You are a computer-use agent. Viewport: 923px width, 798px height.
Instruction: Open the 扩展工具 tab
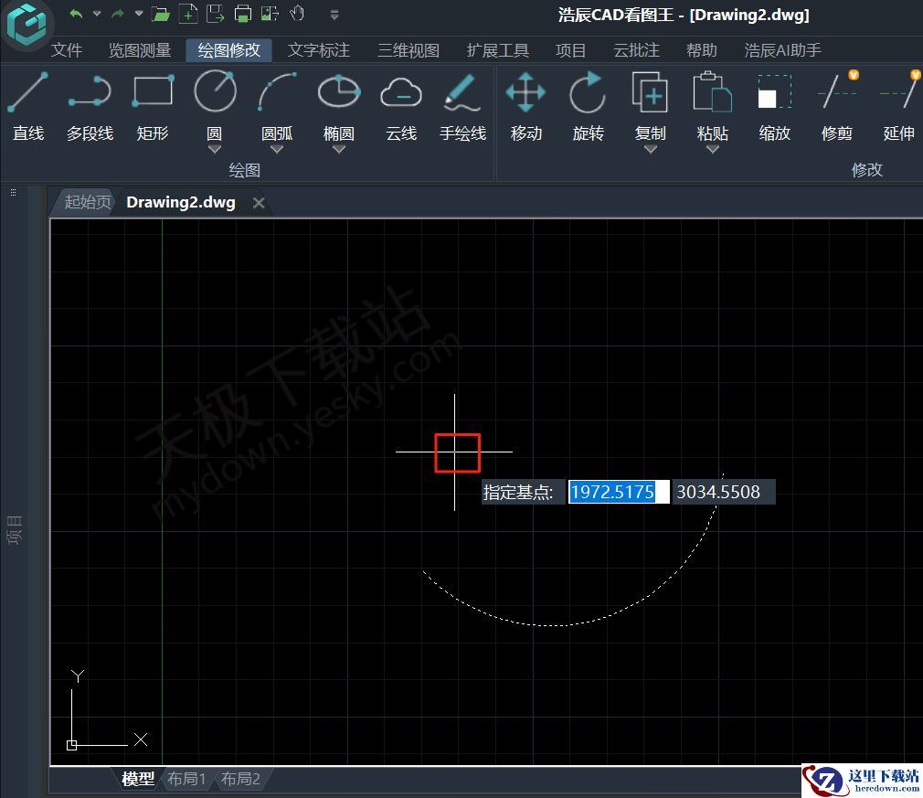pos(497,50)
